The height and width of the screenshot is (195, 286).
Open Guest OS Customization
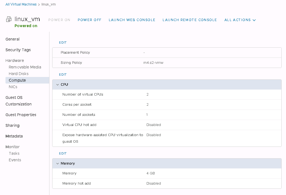pos(18,101)
